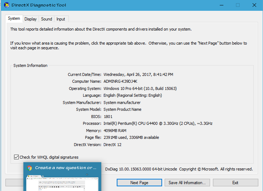Click the 'Create a new question or...' preview title
The height and width of the screenshot is (191, 263).
click(66, 168)
